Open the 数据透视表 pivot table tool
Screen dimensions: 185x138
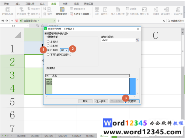(x=8, y=11)
